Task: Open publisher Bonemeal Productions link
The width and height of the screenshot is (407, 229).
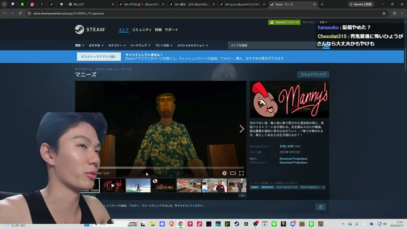Action: tap(293, 163)
